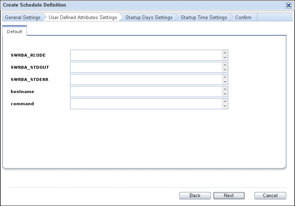295x206 pixels.
Task: Cancel the schedule definition wizard
Action: (x=270, y=195)
